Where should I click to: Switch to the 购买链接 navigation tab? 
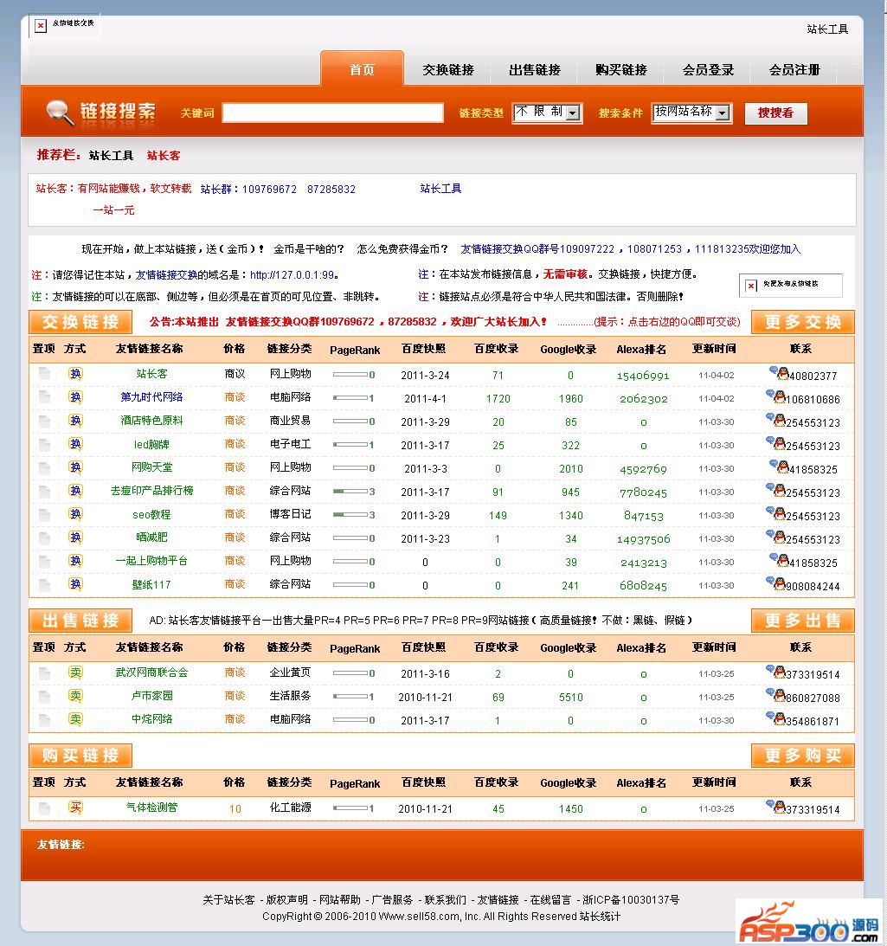pos(621,70)
